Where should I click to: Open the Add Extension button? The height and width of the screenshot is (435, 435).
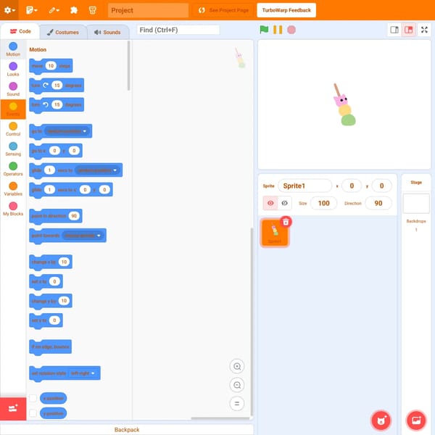click(x=13, y=409)
